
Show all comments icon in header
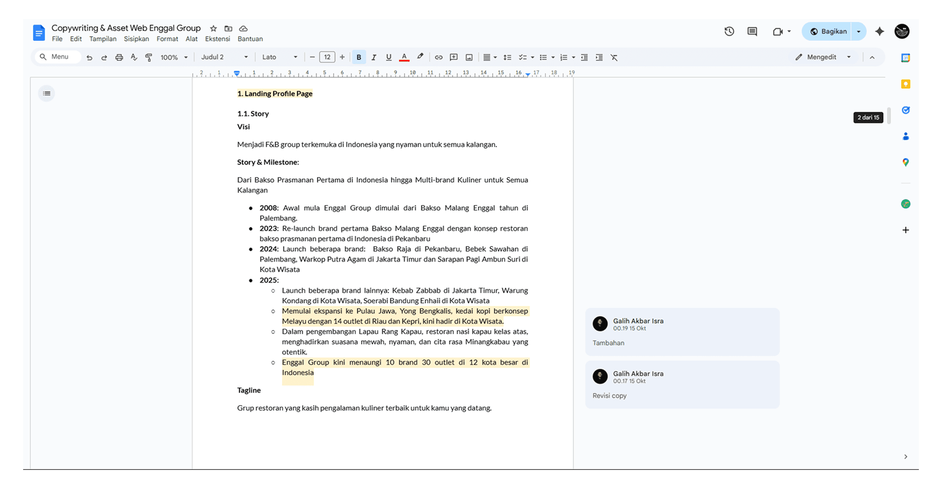click(x=752, y=32)
